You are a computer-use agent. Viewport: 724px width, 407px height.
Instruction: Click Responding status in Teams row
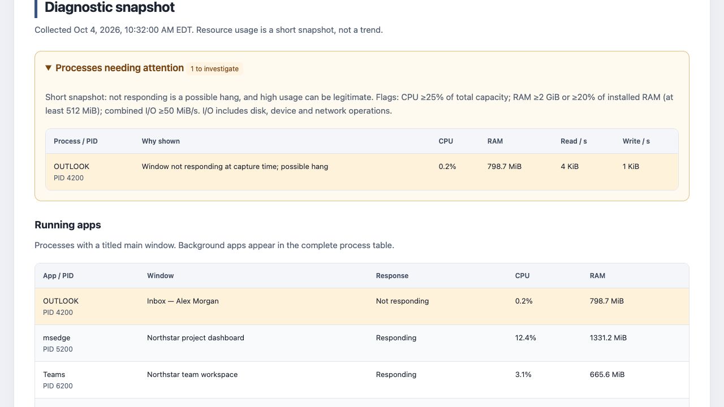click(396, 375)
